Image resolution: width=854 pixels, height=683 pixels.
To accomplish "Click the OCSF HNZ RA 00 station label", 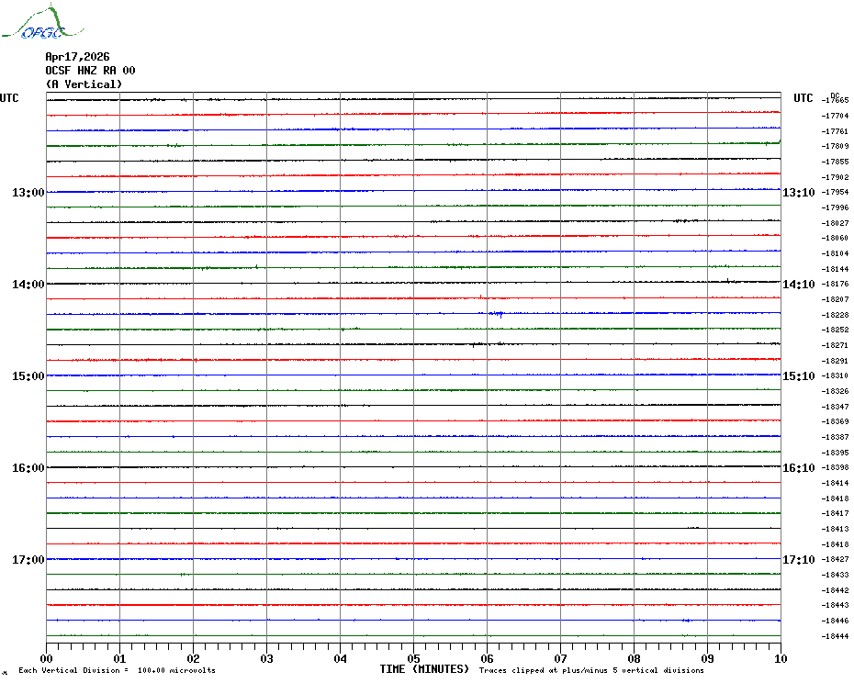I will tap(90, 71).
